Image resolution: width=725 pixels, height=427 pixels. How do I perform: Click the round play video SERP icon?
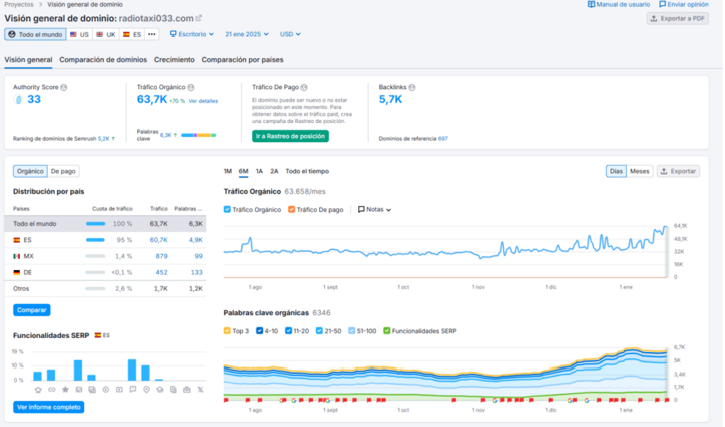[x=106, y=390]
